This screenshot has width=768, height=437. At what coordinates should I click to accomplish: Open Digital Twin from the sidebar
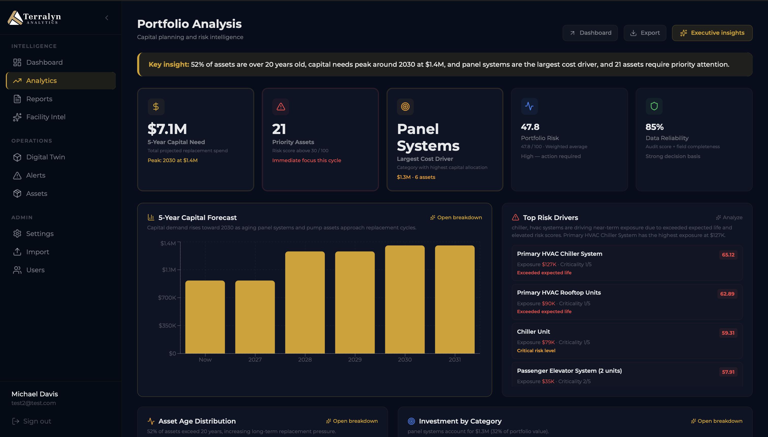(45, 157)
